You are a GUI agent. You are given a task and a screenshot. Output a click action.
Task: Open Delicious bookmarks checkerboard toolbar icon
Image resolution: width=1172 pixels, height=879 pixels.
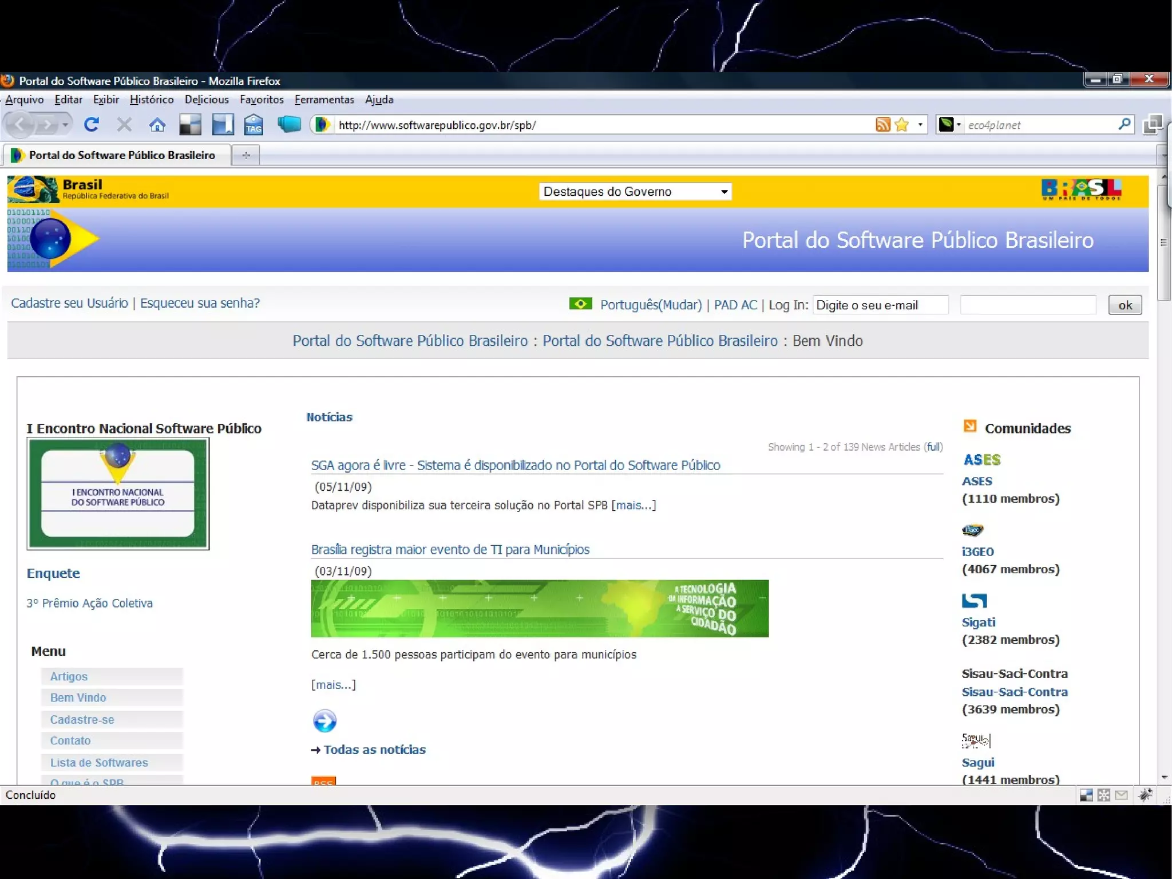coord(190,124)
